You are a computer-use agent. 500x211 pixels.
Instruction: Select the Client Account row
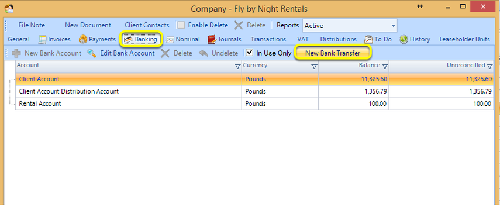tap(254, 79)
